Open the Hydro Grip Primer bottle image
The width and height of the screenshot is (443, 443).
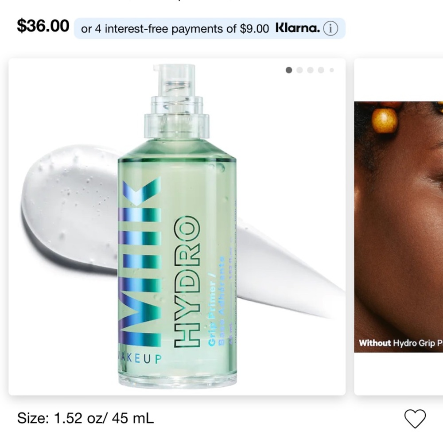(177, 226)
